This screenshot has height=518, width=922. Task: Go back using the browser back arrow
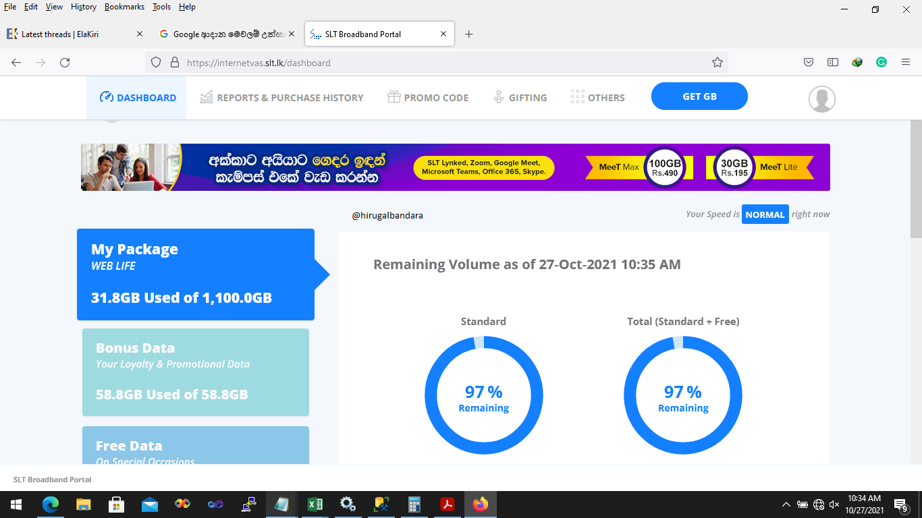tap(16, 63)
